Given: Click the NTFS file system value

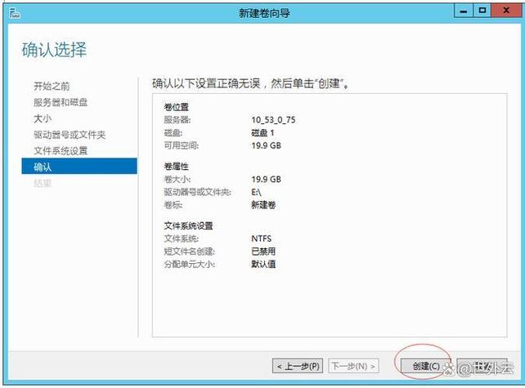Looking at the screenshot, I should pos(261,239).
